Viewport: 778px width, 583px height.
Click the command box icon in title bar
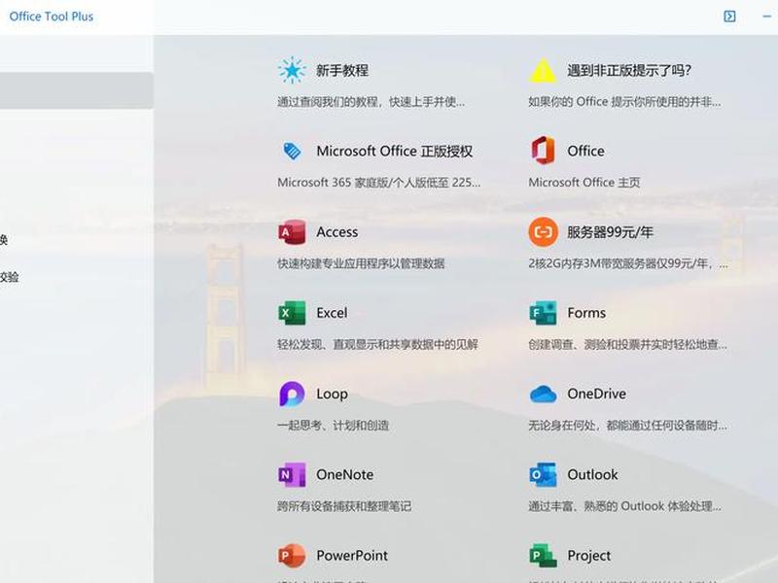(x=729, y=17)
